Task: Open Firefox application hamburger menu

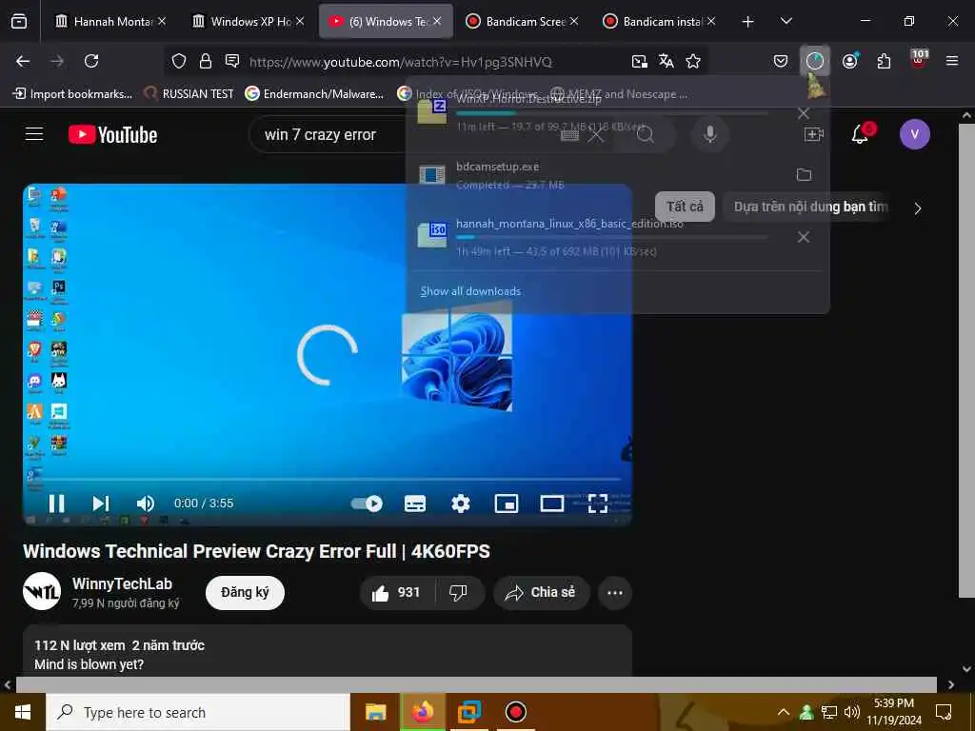Action: (952, 61)
